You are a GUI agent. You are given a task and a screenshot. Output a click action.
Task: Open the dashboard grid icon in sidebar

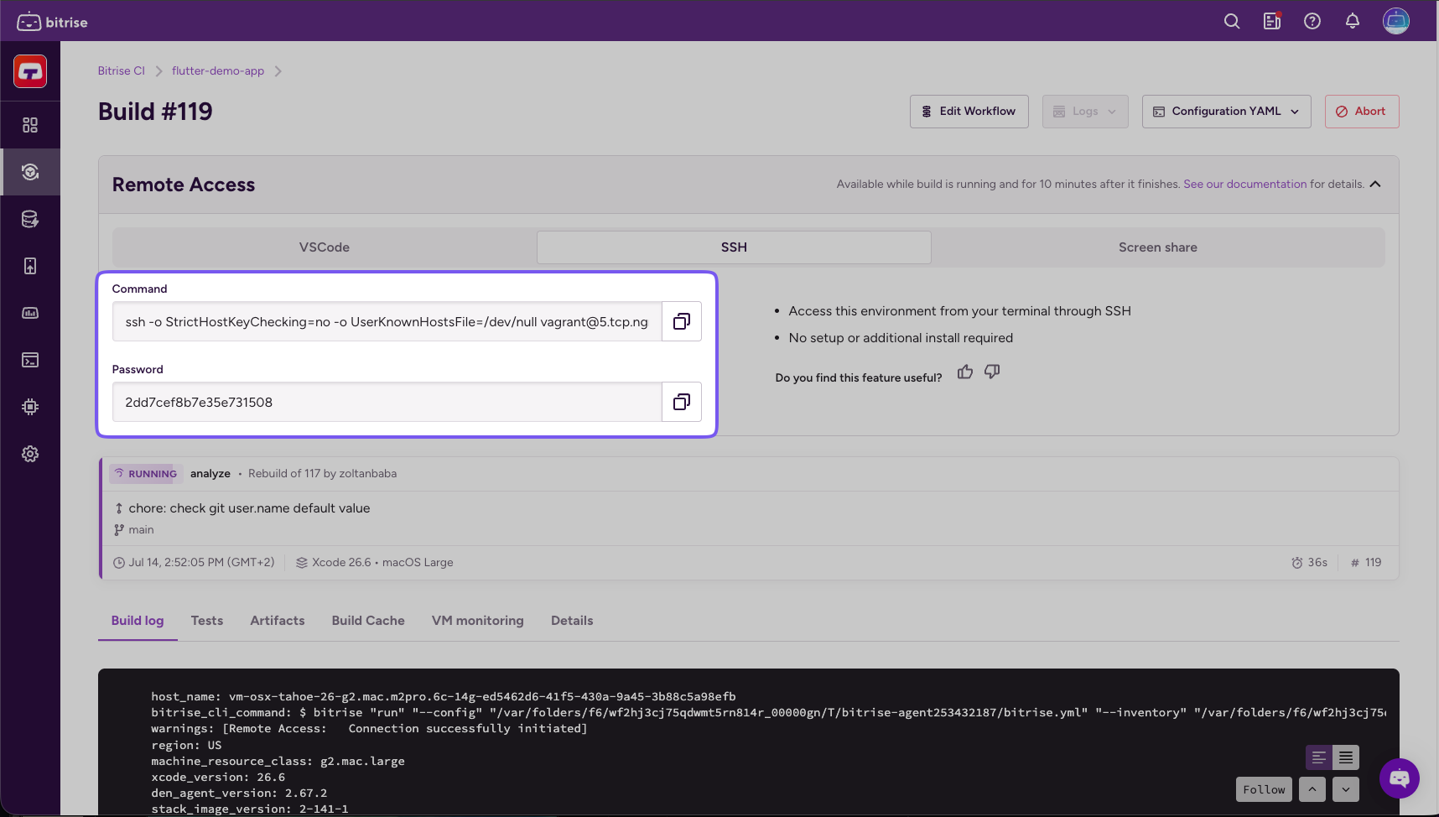point(30,125)
